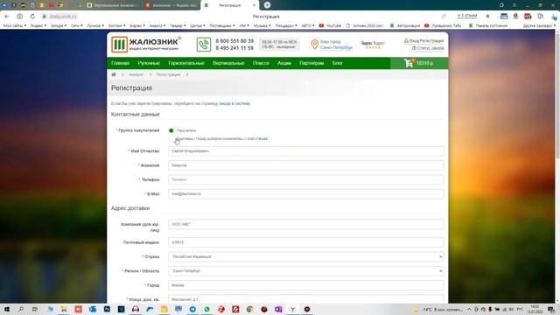Open the Другие закладки folder
Screen dimensions: 560x315
pos(540,25)
